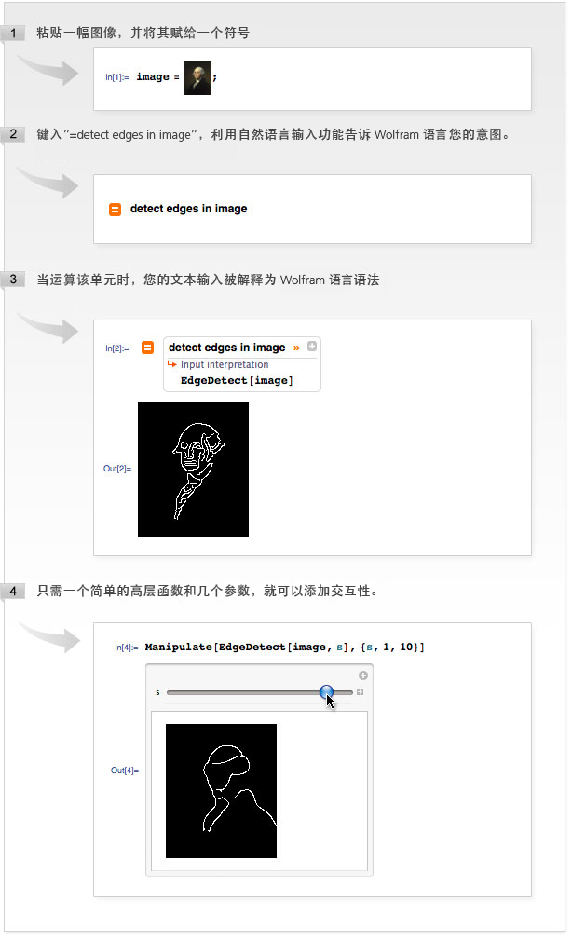Click the orange free-form input icon in step 2
Viewport: 572px width, 941px height.
(115, 210)
